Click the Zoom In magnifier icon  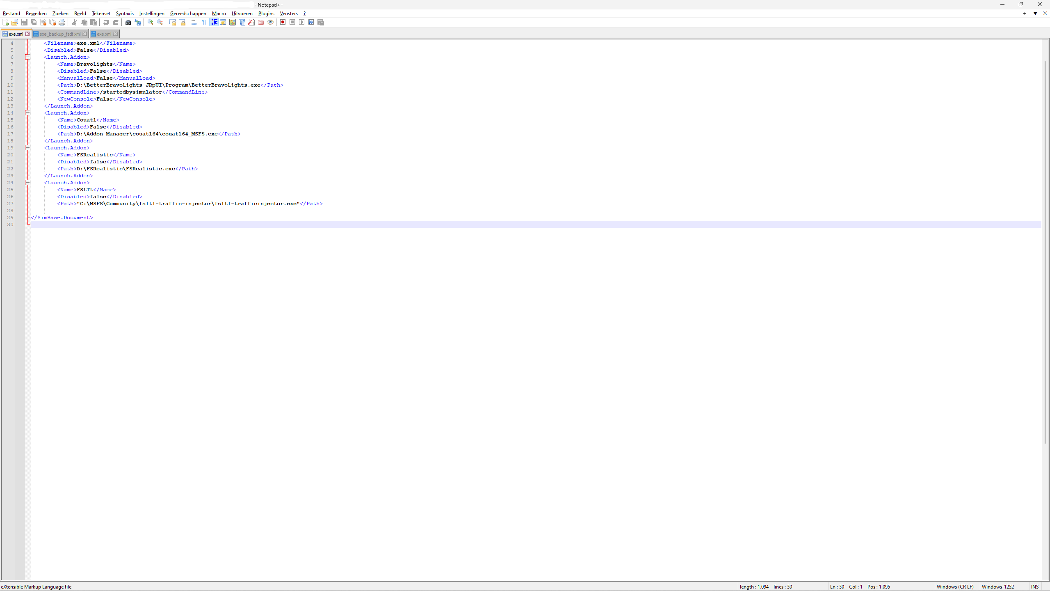coord(151,22)
